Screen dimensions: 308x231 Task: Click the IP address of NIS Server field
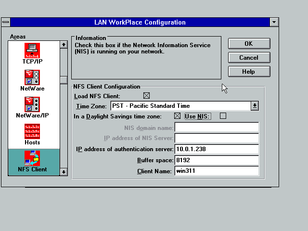[x=217, y=138]
